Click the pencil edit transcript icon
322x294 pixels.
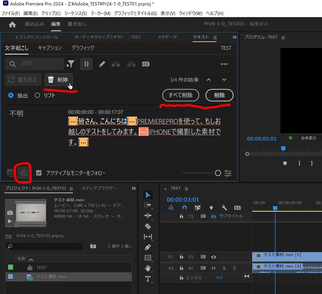click(x=102, y=64)
